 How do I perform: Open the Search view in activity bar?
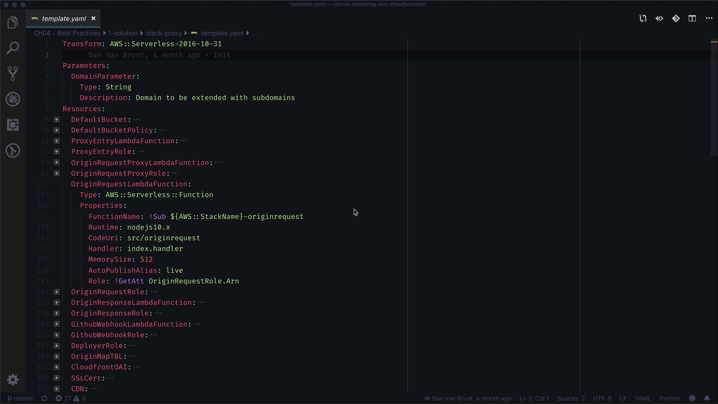[13, 48]
